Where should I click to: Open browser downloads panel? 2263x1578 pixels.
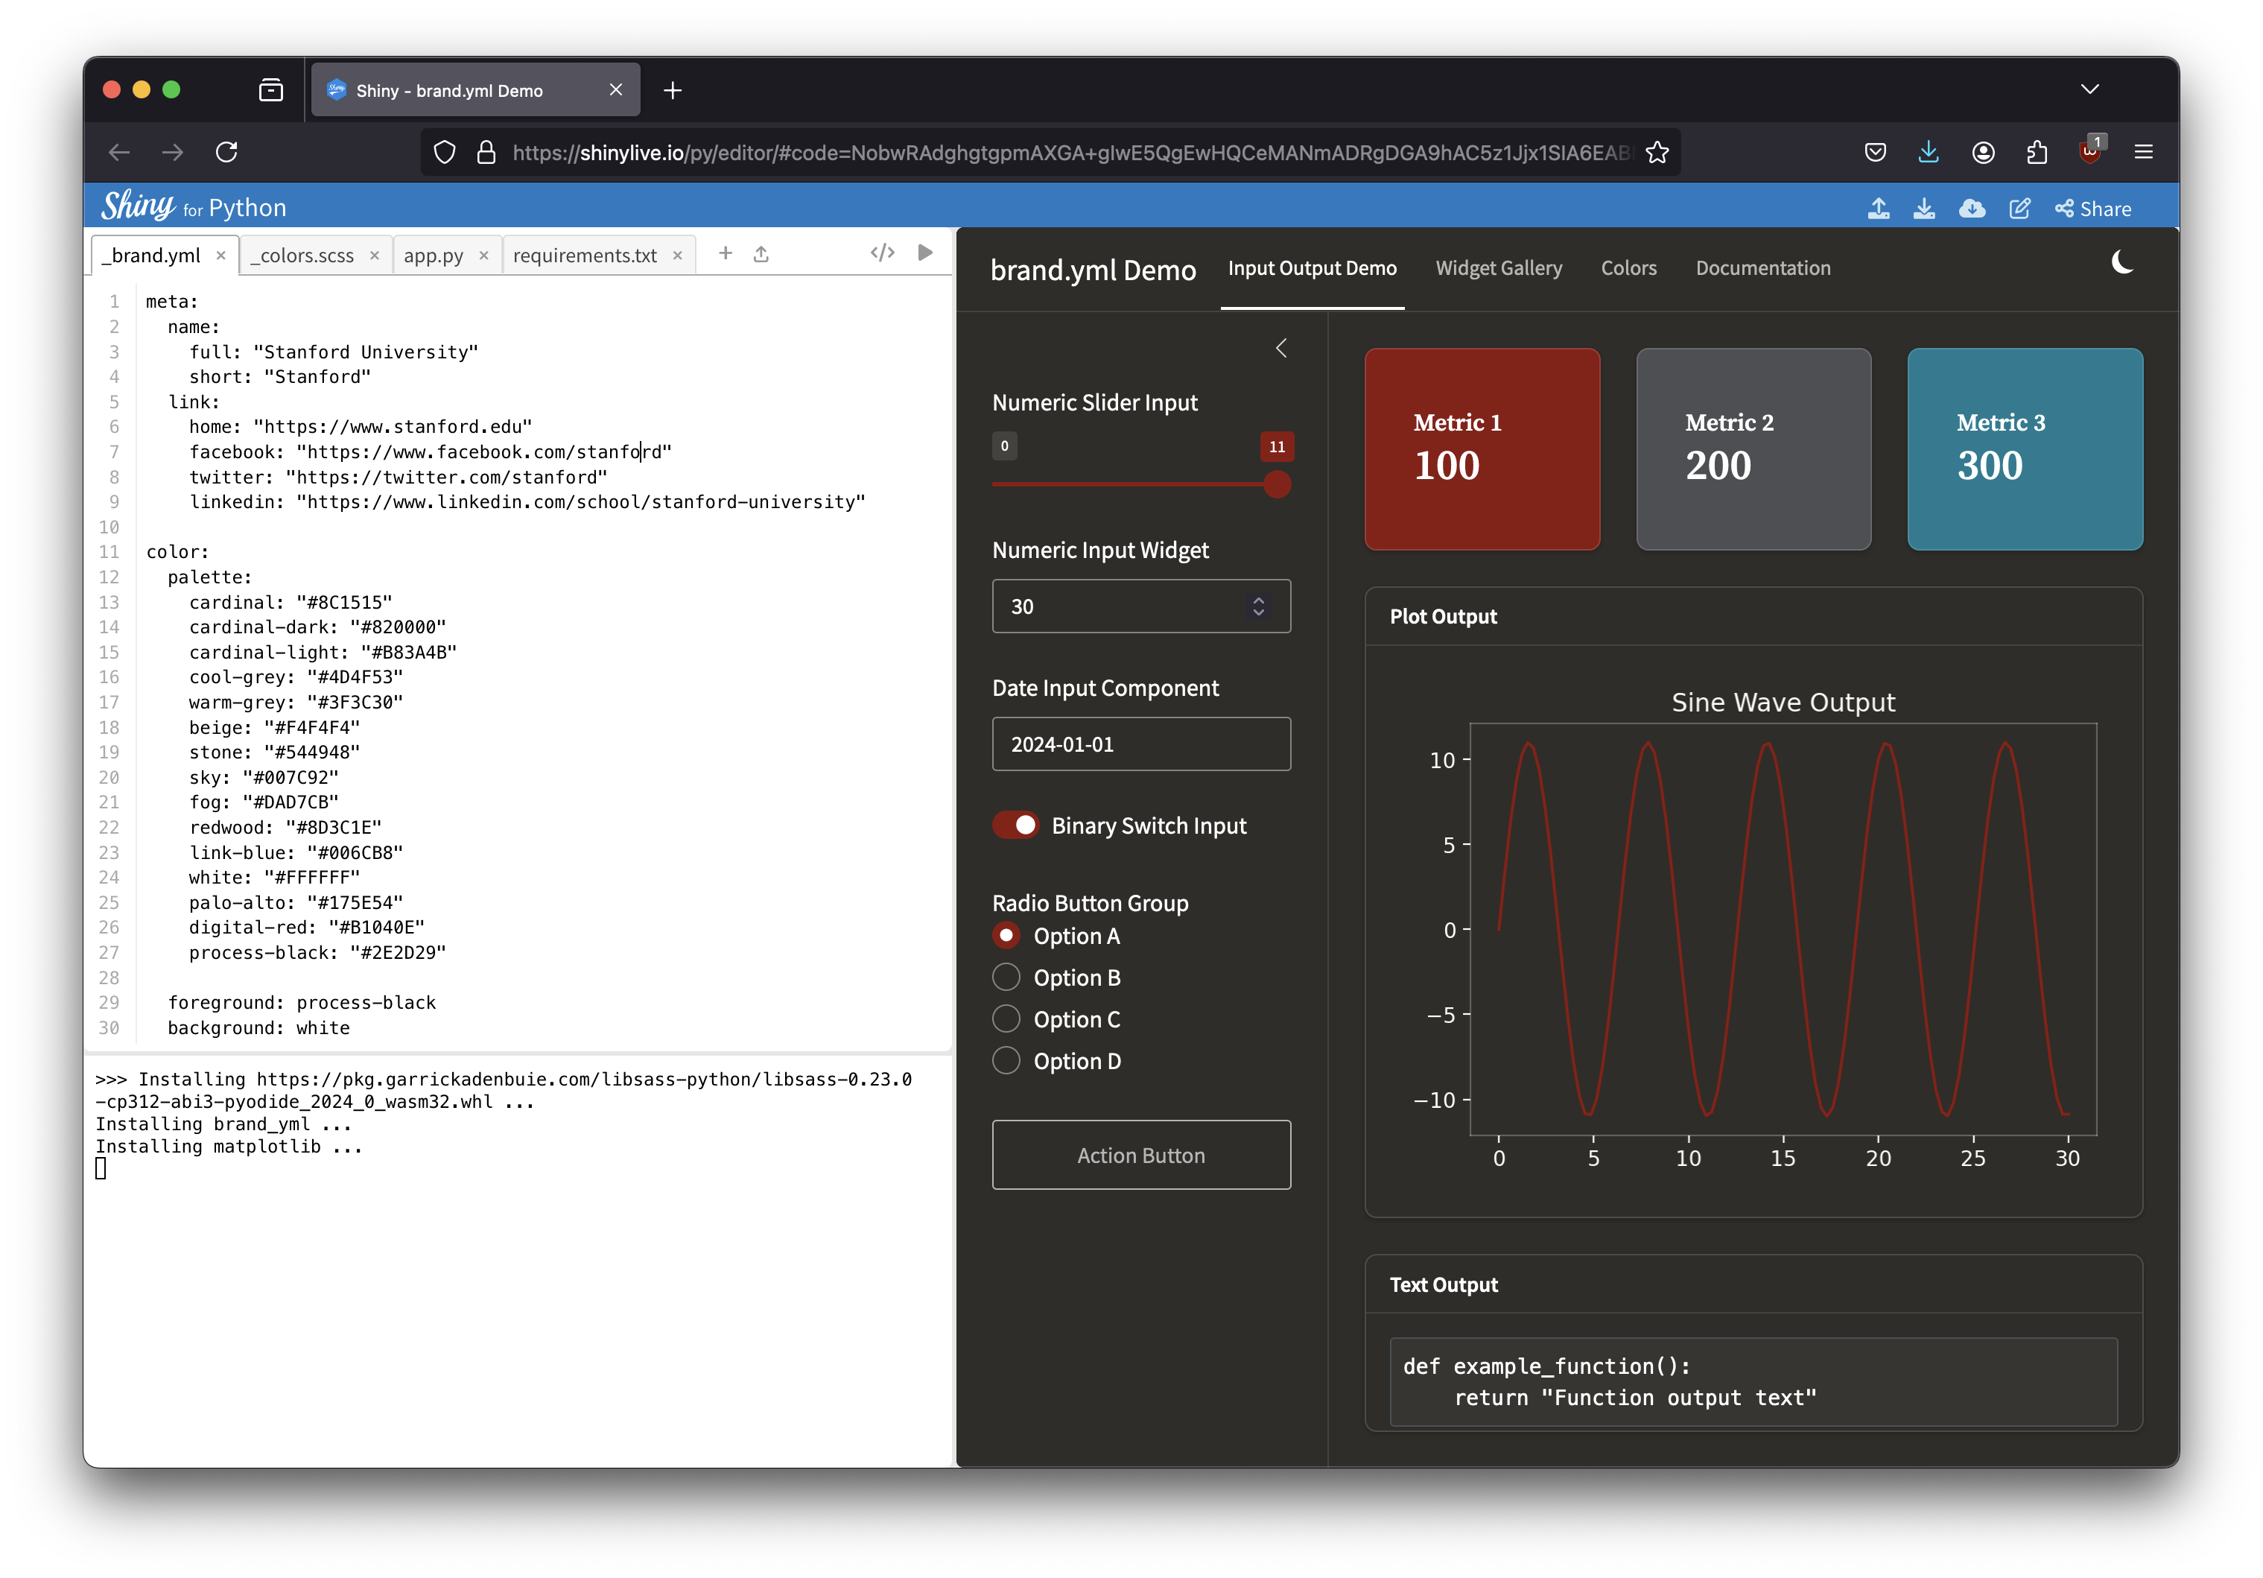tap(1929, 152)
